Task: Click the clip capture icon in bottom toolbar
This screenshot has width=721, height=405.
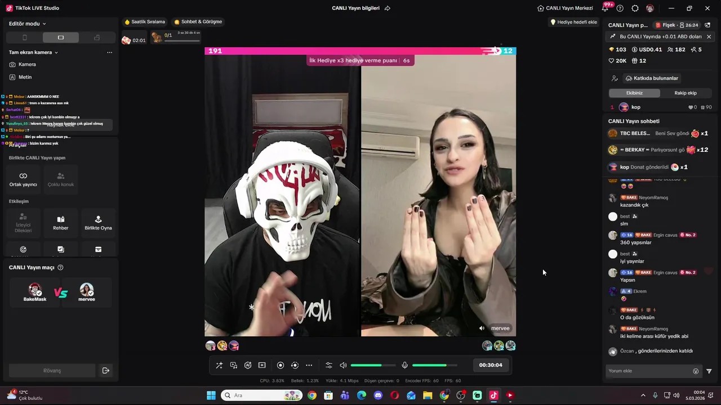Action: click(x=262, y=365)
